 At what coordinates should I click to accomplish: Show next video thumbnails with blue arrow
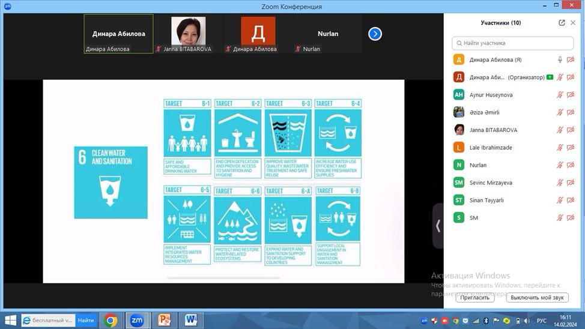(x=375, y=34)
